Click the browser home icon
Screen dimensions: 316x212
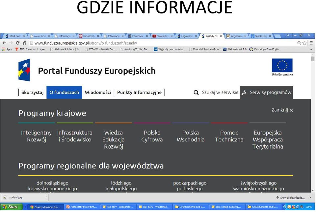[x=24, y=43]
